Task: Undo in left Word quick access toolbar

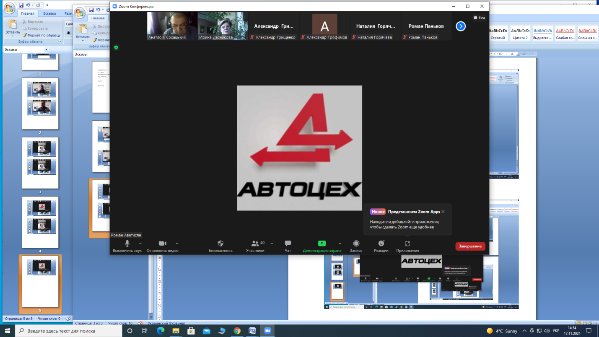Action: point(29,5)
